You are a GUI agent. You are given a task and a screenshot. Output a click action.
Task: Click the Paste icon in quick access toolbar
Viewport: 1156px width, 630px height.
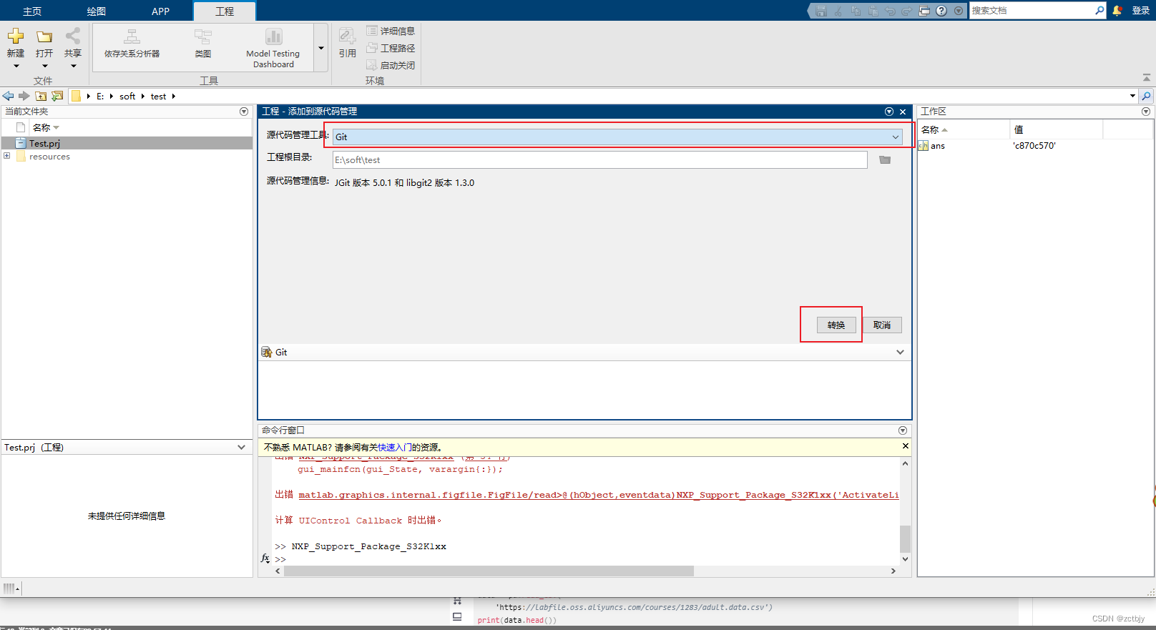point(873,11)
